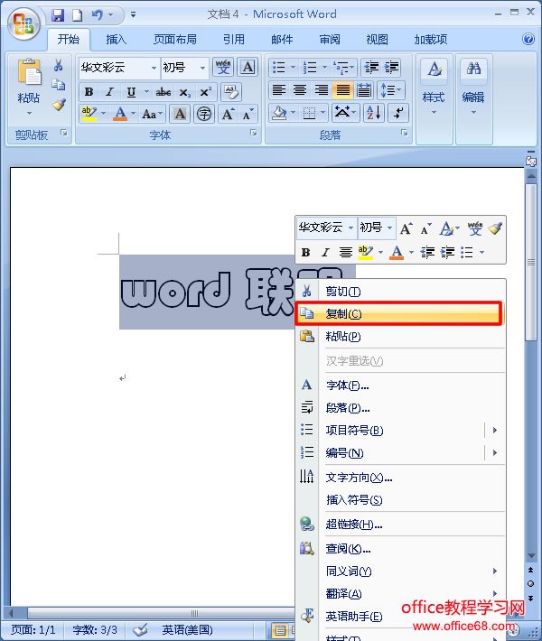Viewport: 542px width, 641px height.
Task: Apply character border in the ribbon
Action: 248,67
